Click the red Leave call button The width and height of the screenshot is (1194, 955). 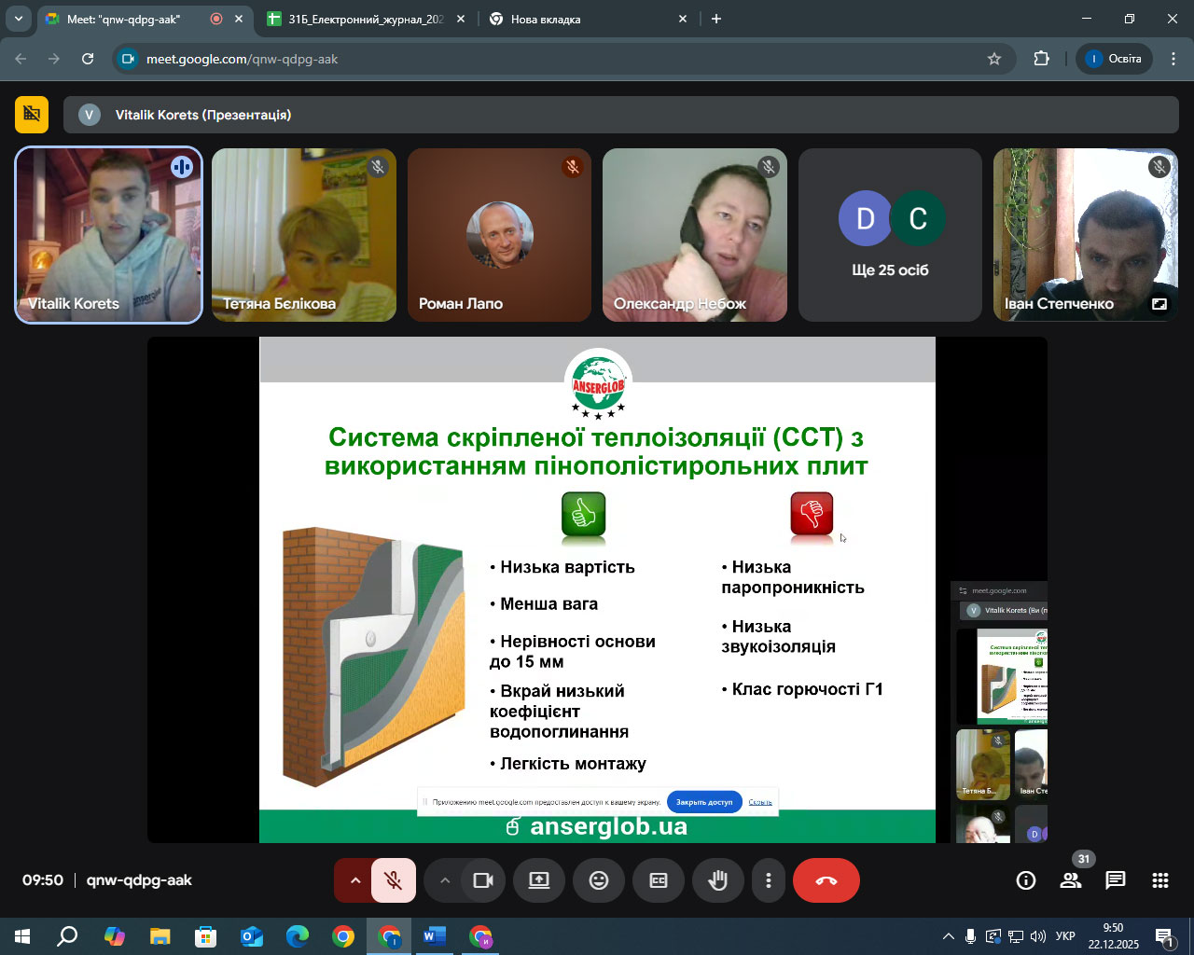pyautogui.click(x=826, y=880)
